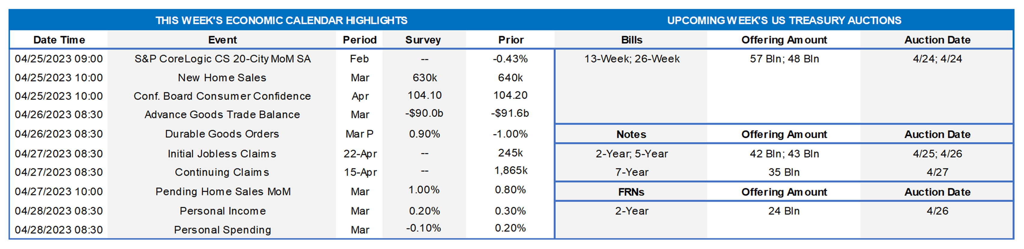Select the Event column header
Image resolution: width=1024 pixels, height=249 pixels.
pyautogui.click(x=222, y=40)
